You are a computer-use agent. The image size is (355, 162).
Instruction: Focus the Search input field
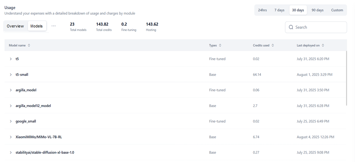pyautogui.click(x=319, y=27)
